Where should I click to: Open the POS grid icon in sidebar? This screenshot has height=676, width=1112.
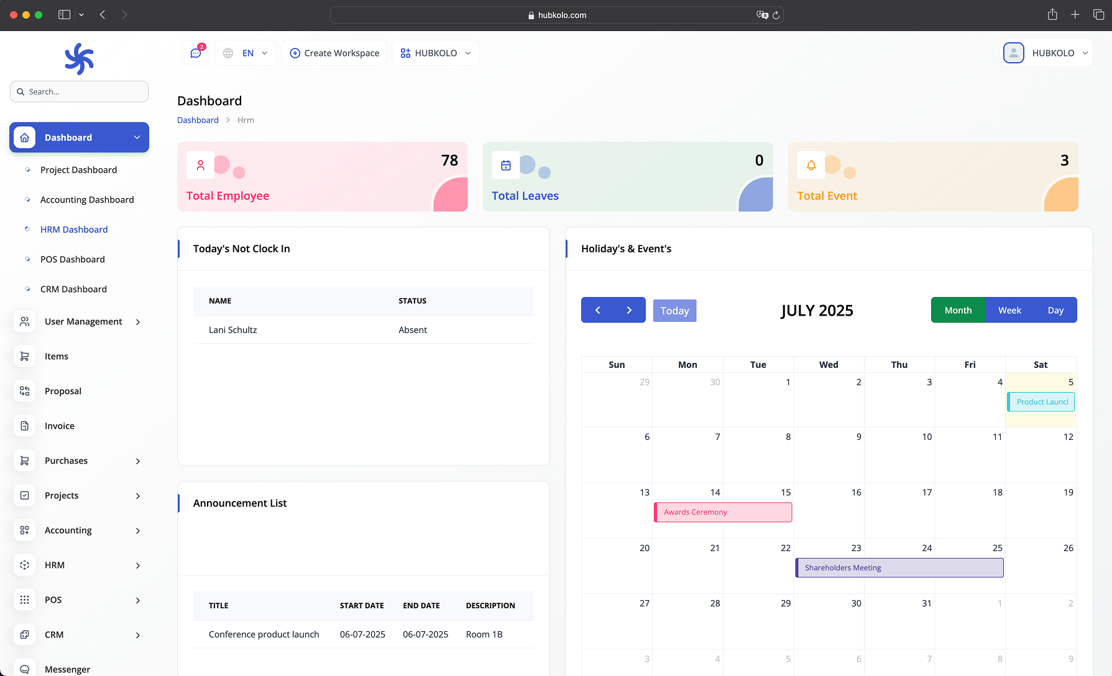24,600
